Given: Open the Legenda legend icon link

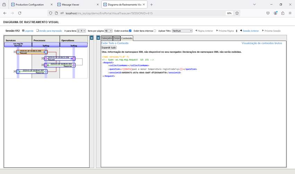Looking at the screenshot, I should [28, 31].
